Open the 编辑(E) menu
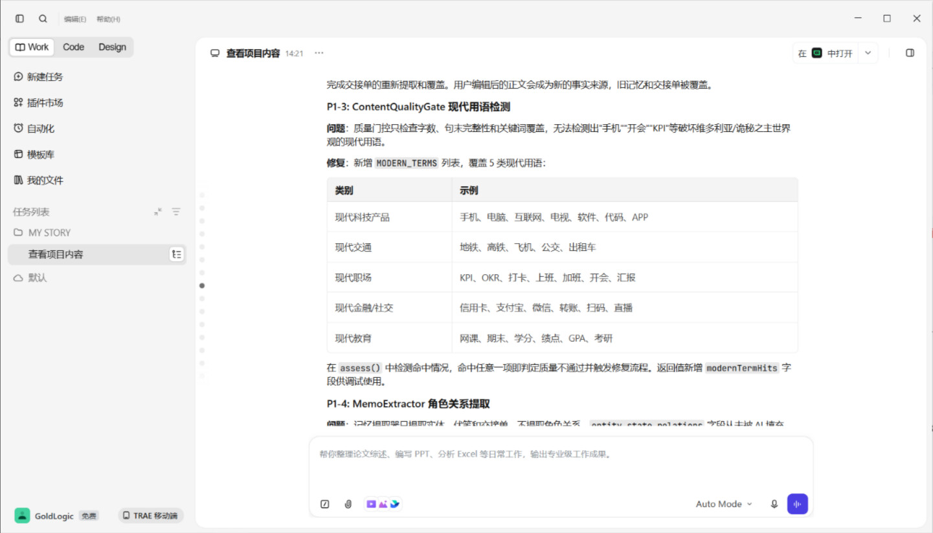The height and width of the screenshot is (533, 933). click(x=75, y=19)
